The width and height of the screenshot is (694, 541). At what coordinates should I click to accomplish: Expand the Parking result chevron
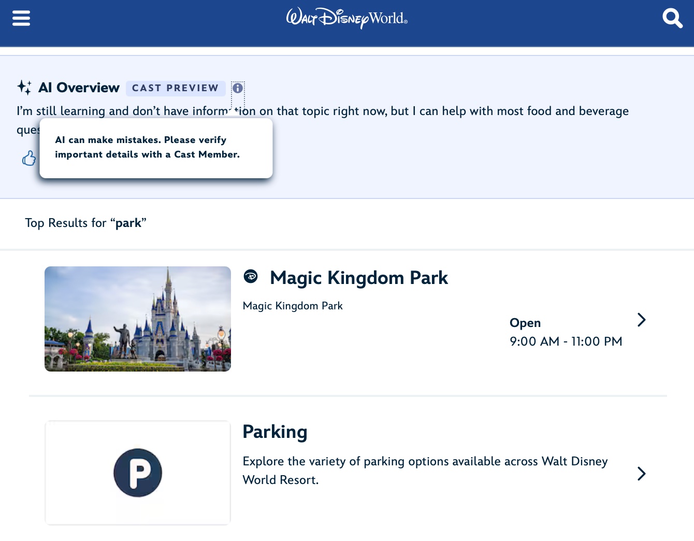click(641, 474)
